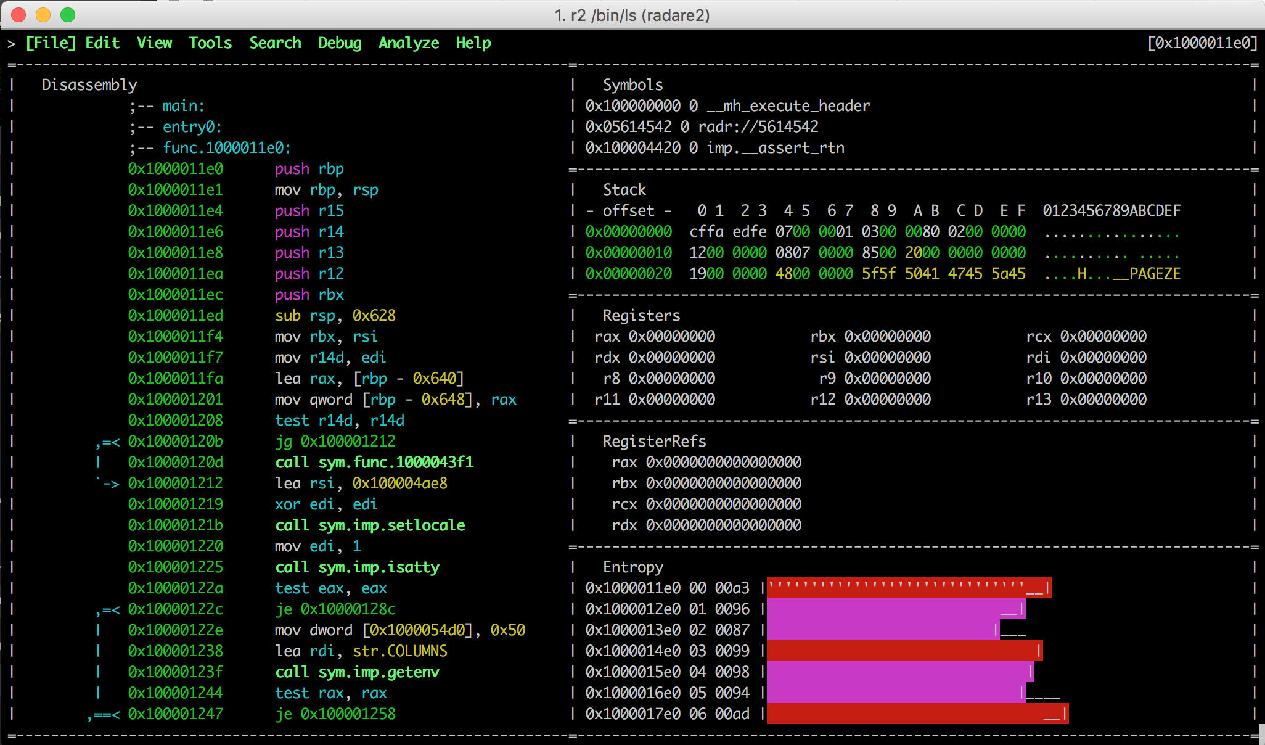The width and height of the screenshot is (1265, 745).
Task: Click the Entropy panel title
Action: [x=632, y=567]
